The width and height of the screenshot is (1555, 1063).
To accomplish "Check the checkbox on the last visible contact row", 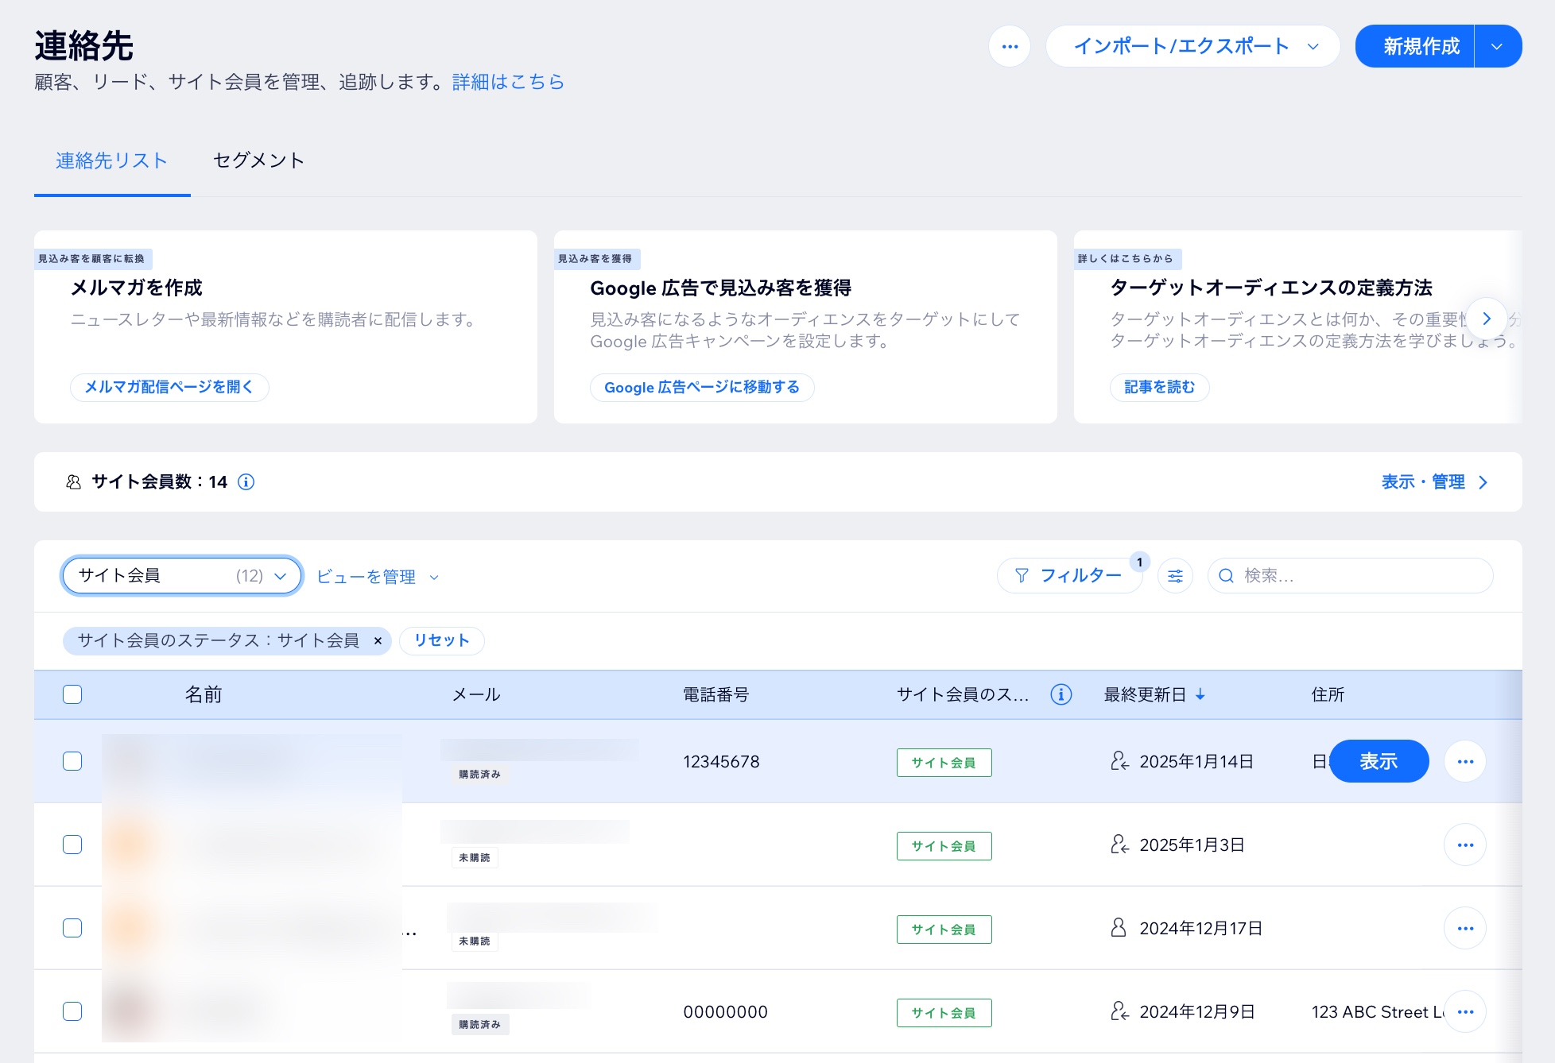I will pos(72,1011).
